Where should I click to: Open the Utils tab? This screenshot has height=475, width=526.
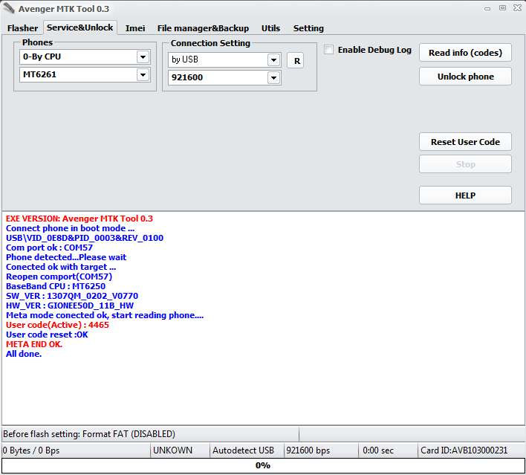(270, 28)
